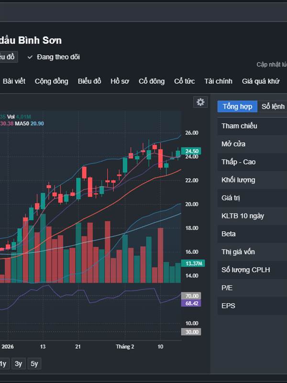Toggle the Đang theo dõi follow status

coord(54,57)
